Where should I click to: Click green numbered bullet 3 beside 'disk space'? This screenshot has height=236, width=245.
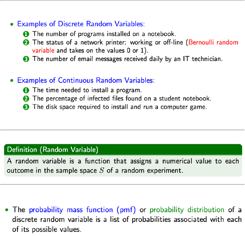26,107
